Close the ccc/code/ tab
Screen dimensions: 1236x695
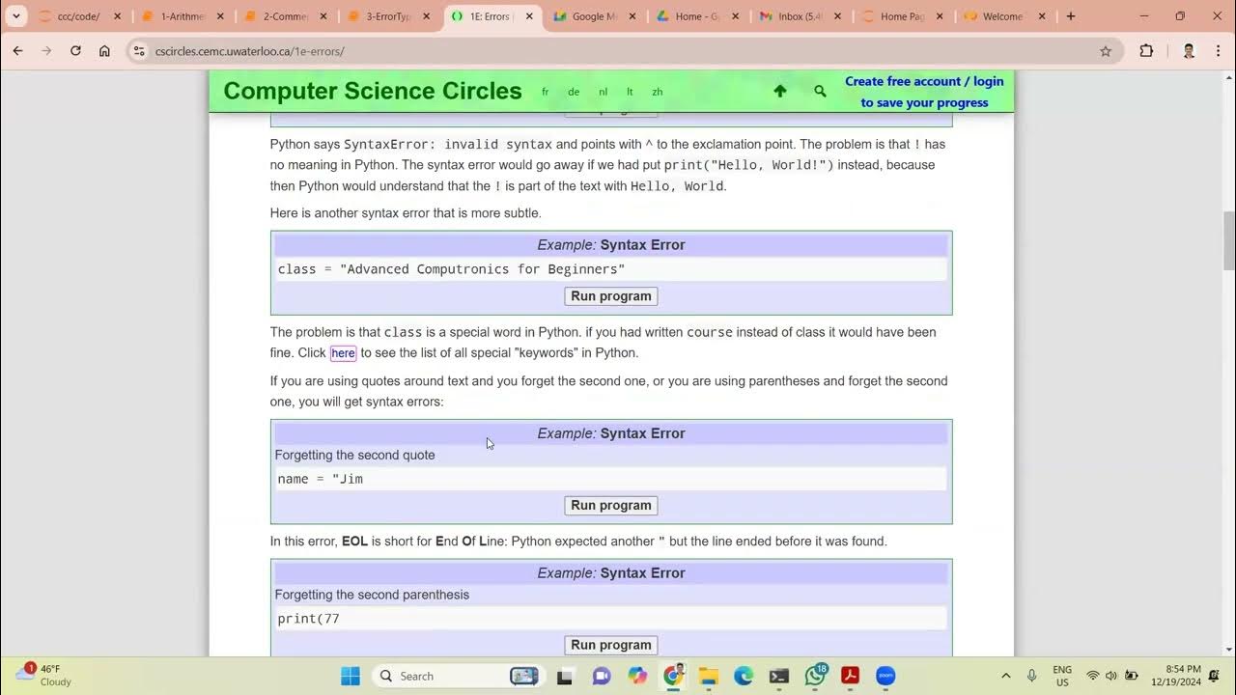pos(117,16)
